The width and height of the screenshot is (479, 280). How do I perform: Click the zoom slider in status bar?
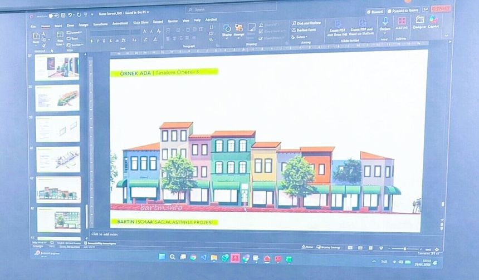pyautogui.click(x=404, y=249)
